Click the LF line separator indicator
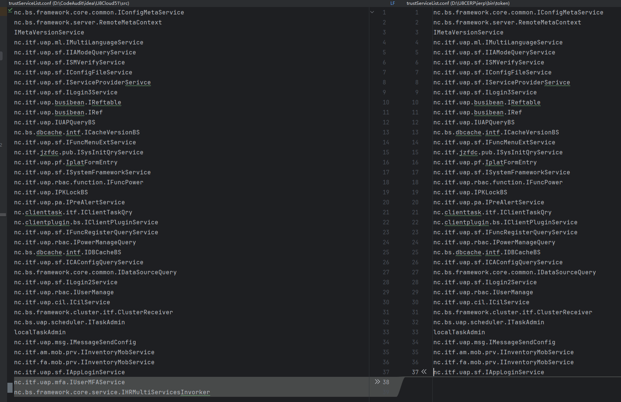621x402 pixels. point(393,3)
